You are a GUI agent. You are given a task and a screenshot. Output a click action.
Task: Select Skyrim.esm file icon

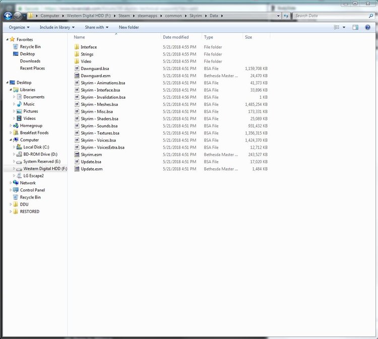[77, 155]
